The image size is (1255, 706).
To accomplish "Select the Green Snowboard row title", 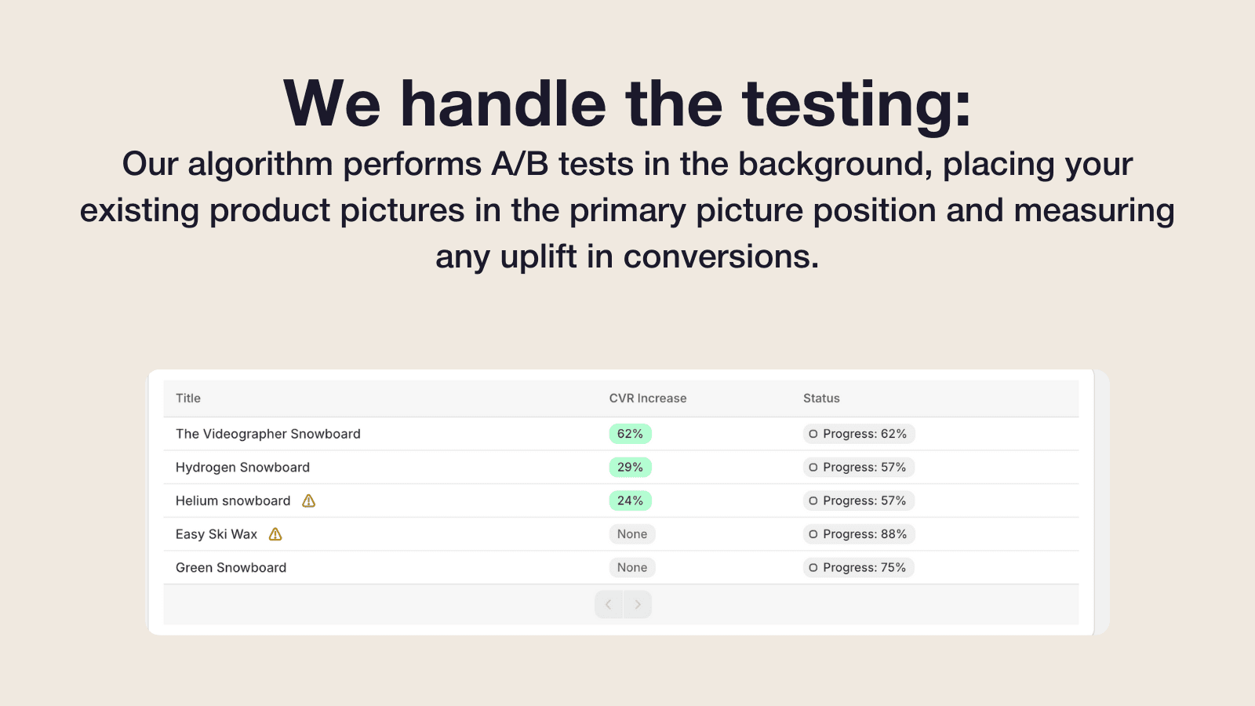I will coord(231,568).
